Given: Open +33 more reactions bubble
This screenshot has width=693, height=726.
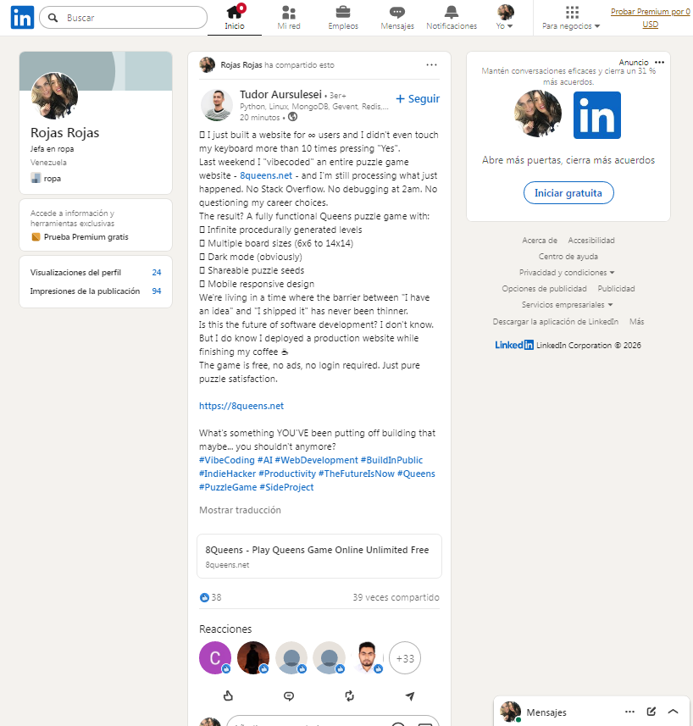Looking at the screenshot, I should 405,658.
